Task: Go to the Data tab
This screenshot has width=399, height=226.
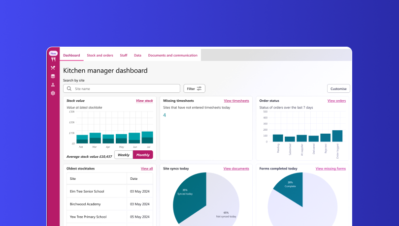Action: click(x=137, y=56)
